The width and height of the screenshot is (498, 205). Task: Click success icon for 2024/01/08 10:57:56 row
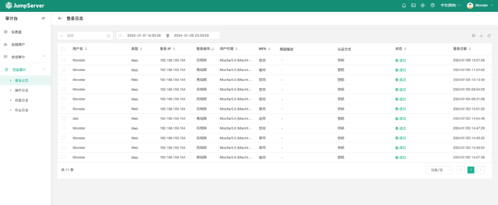pyautogui.click(x=397, y=60)
